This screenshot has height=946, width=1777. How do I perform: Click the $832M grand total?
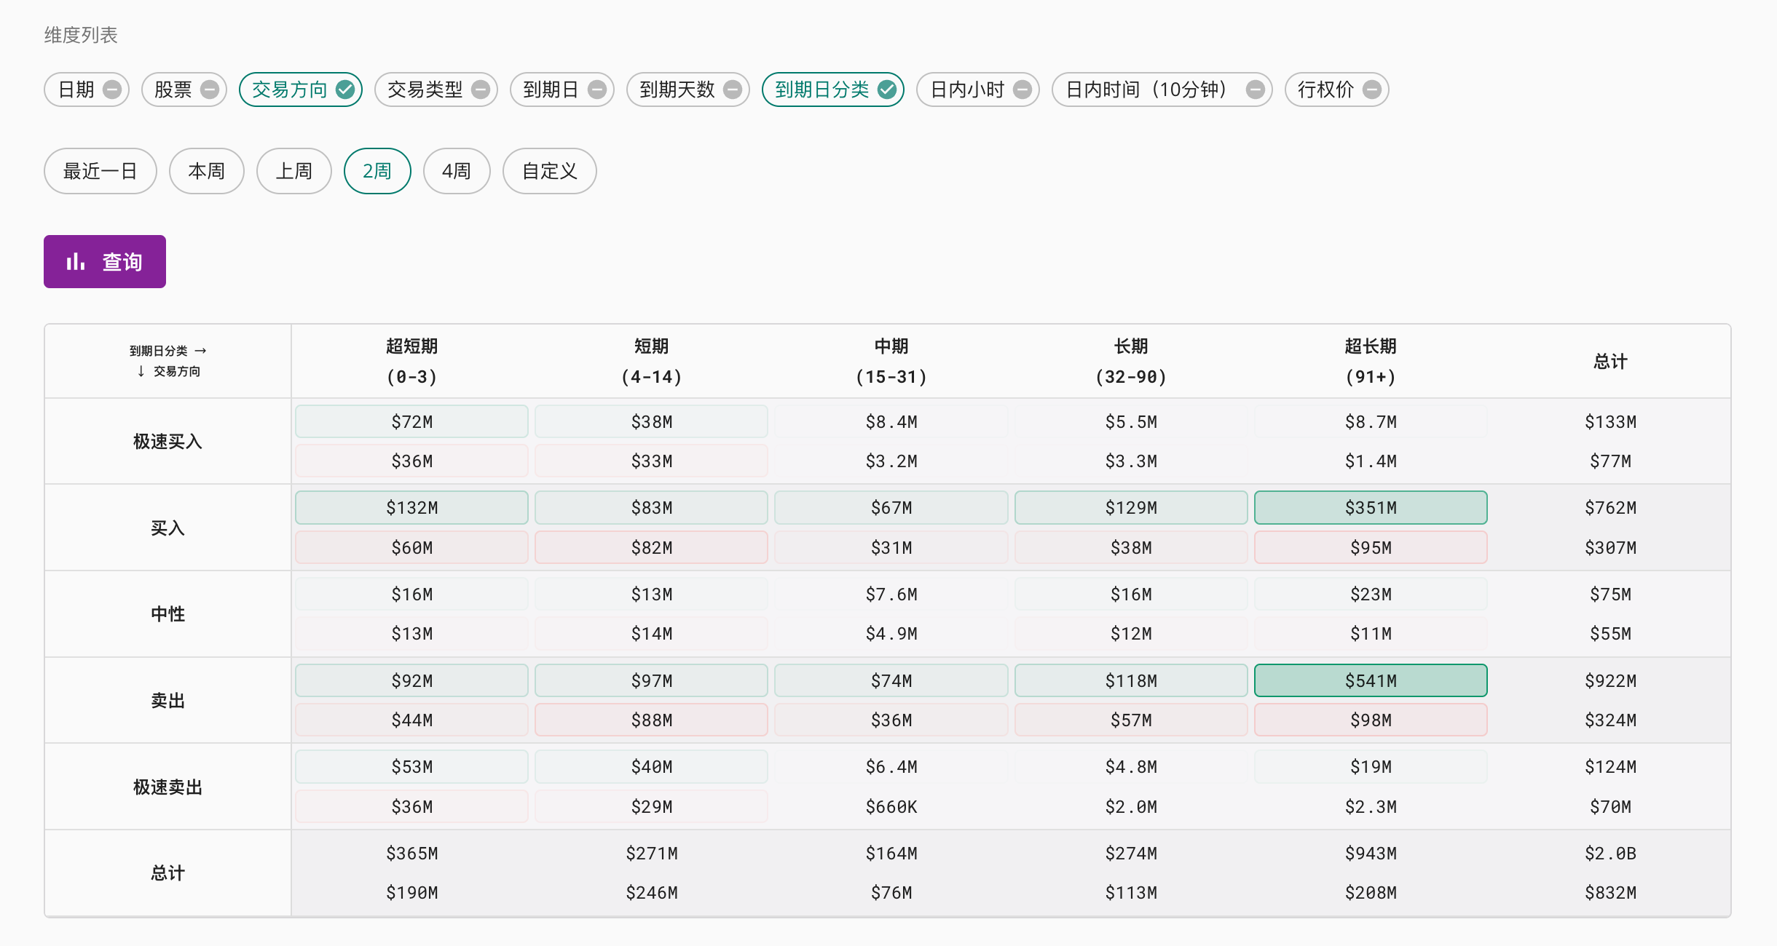click(x=1610, y=892)
